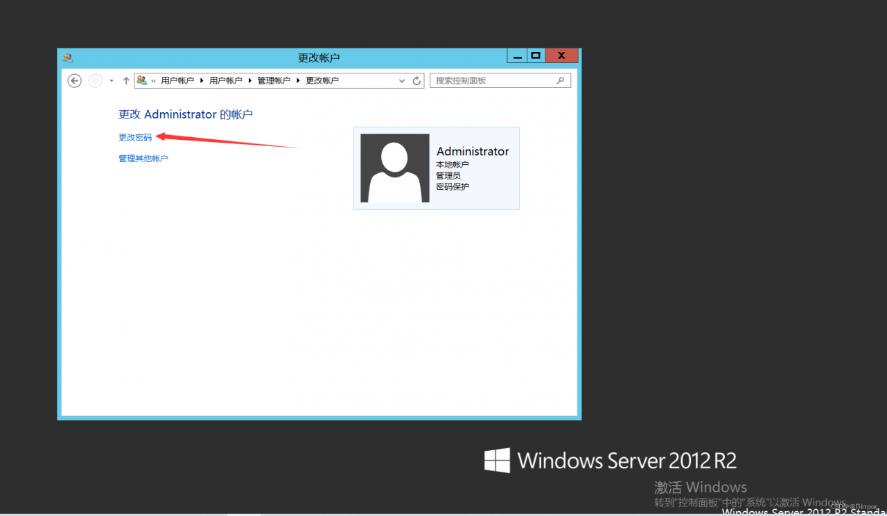
Task: Refresh the address bar location
Action: [416, 81]
